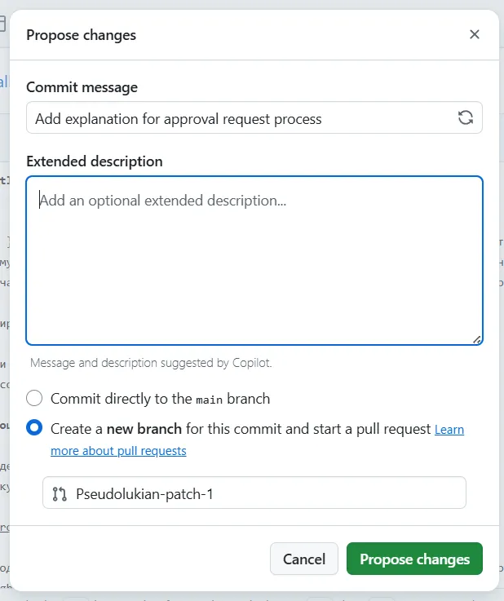Screen dimensions: 504x601
Task: Click the partially hidden icon behind dialog's top-left
Action: [x=2, y=24]
